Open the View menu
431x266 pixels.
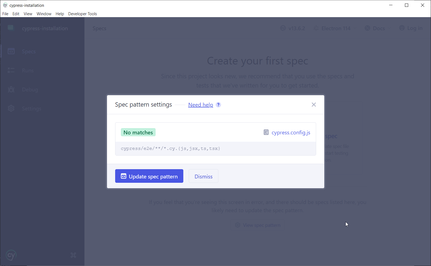(28, 14)
